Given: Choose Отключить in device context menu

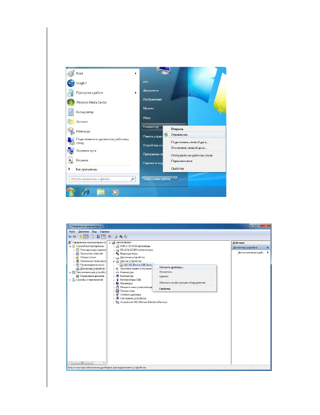Looking at the screenshot, I should [x=166, y=272].
